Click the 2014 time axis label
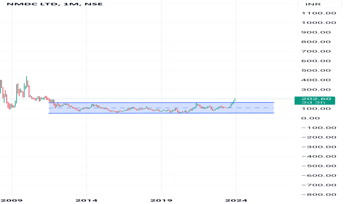The image size is (345, 204). (87, 200)
